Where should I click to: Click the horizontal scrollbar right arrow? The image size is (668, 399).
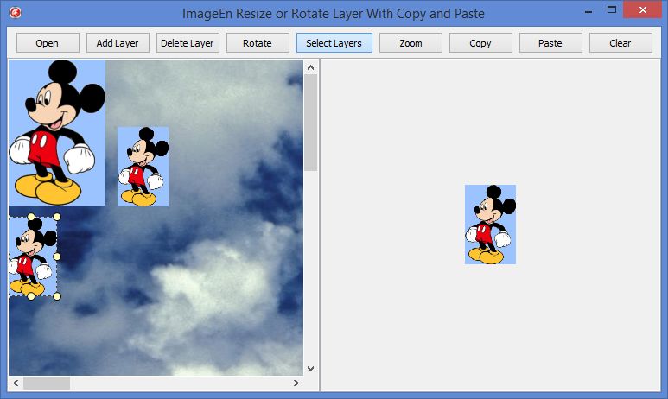click(x=296, y=383)
